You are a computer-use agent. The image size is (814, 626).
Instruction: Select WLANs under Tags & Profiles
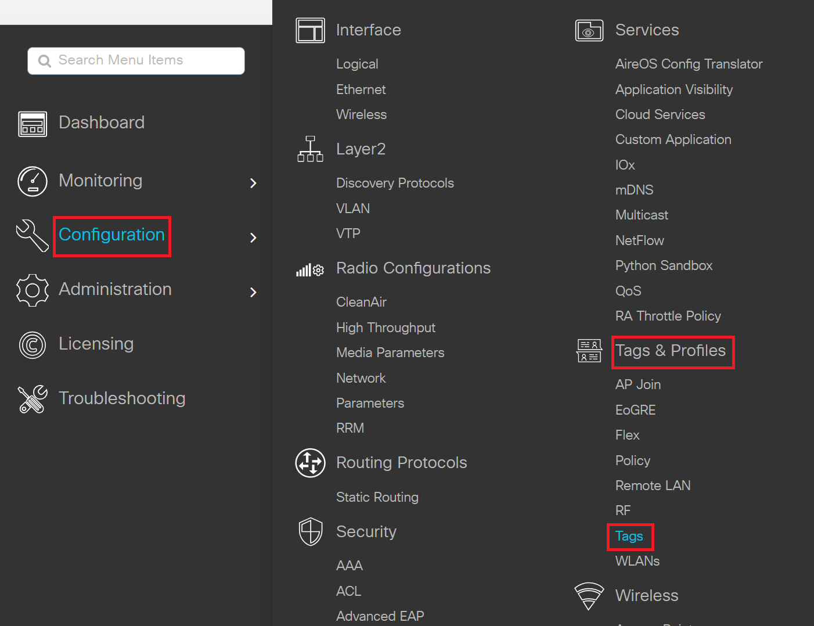[x=637, y=561]
